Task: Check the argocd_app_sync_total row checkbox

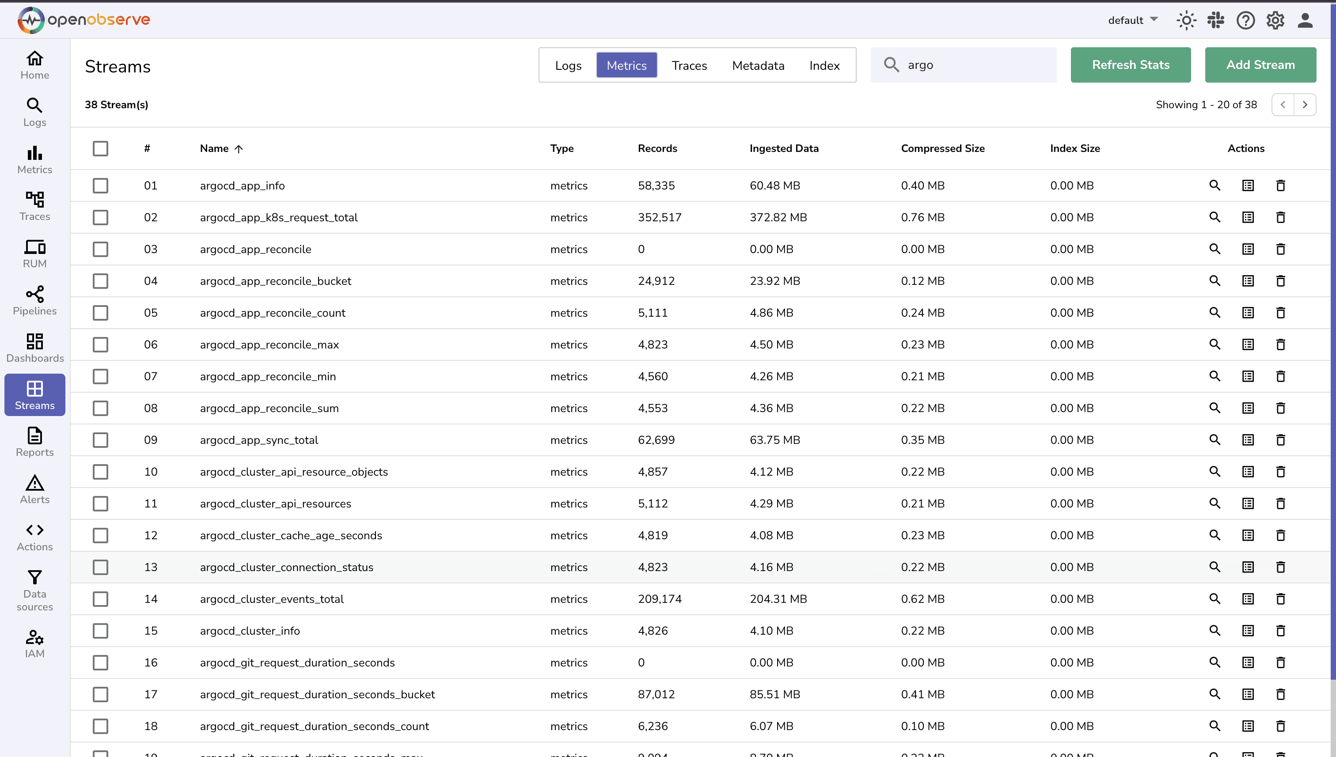Action: [100, 439]
